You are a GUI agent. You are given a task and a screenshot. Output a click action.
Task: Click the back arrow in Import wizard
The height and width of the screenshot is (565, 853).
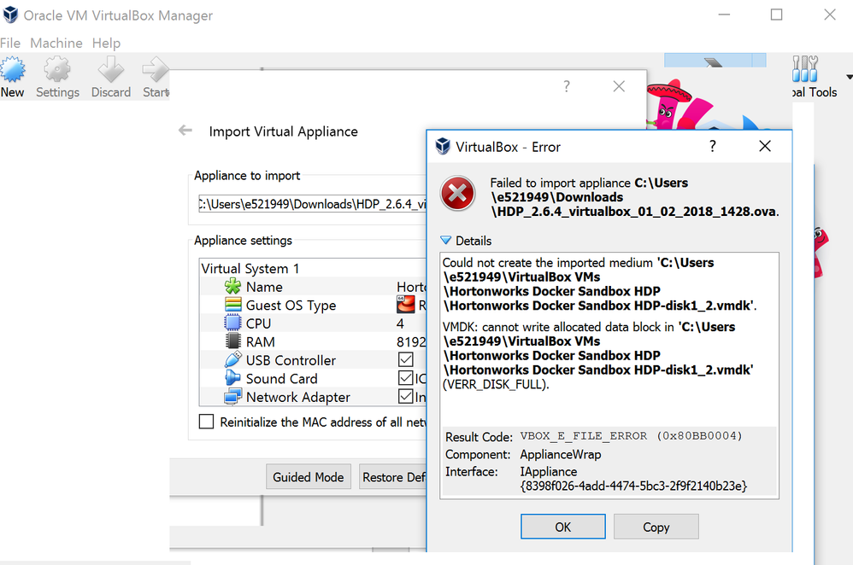click(x=185, y=131)
